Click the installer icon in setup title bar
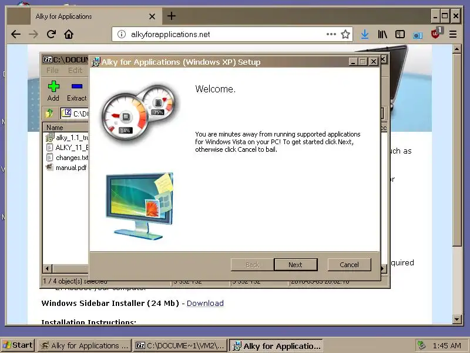The width and height of the screenshot is (470, 353). click(96, 62)
